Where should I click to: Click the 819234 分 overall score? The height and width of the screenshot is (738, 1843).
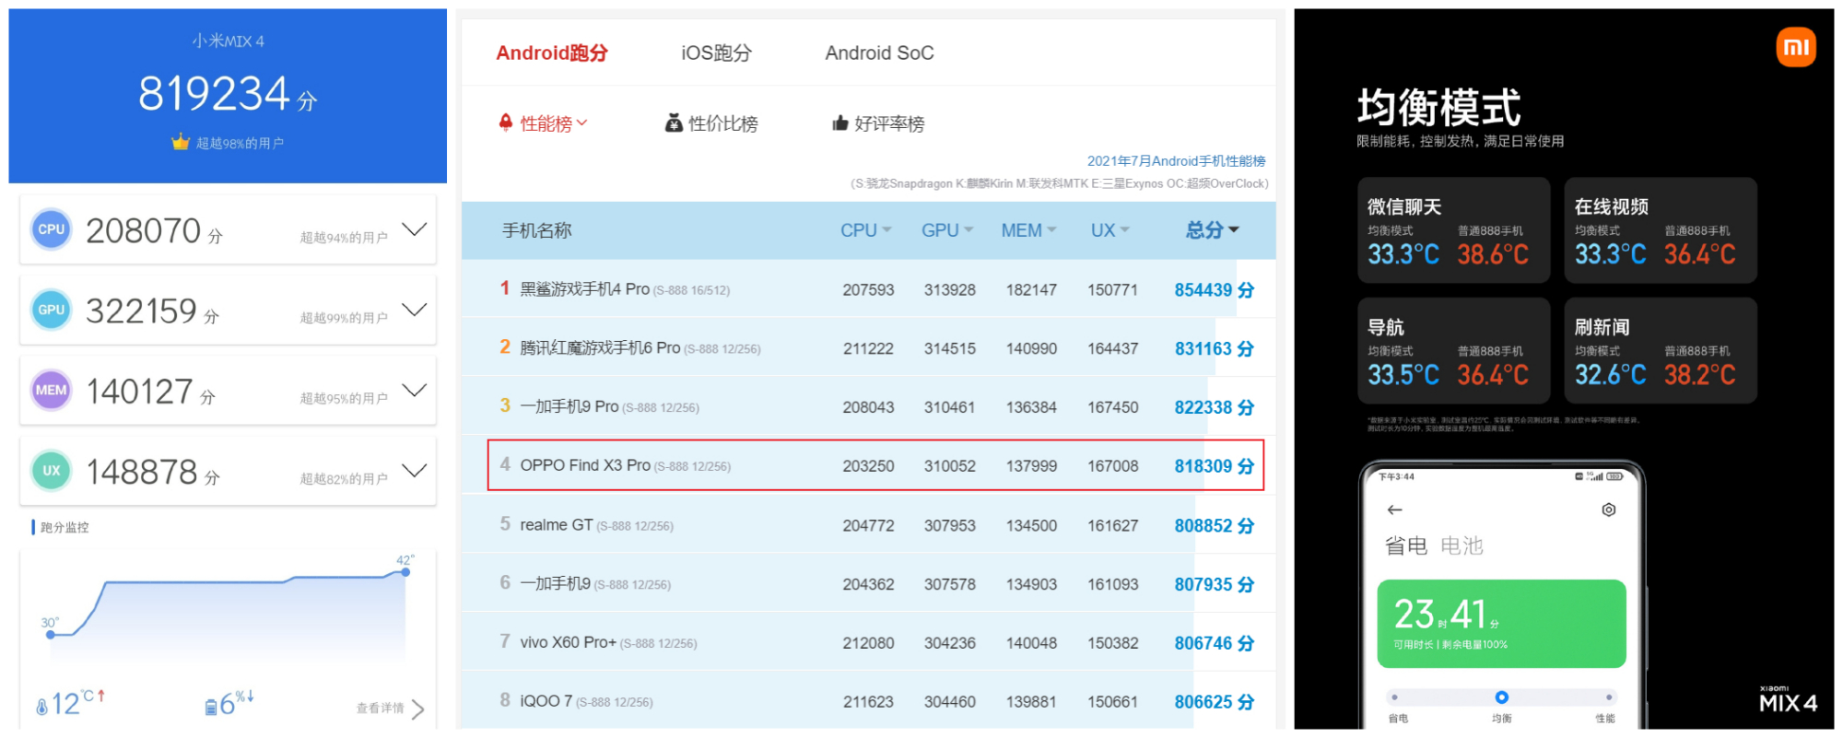[x=228, y=94]
